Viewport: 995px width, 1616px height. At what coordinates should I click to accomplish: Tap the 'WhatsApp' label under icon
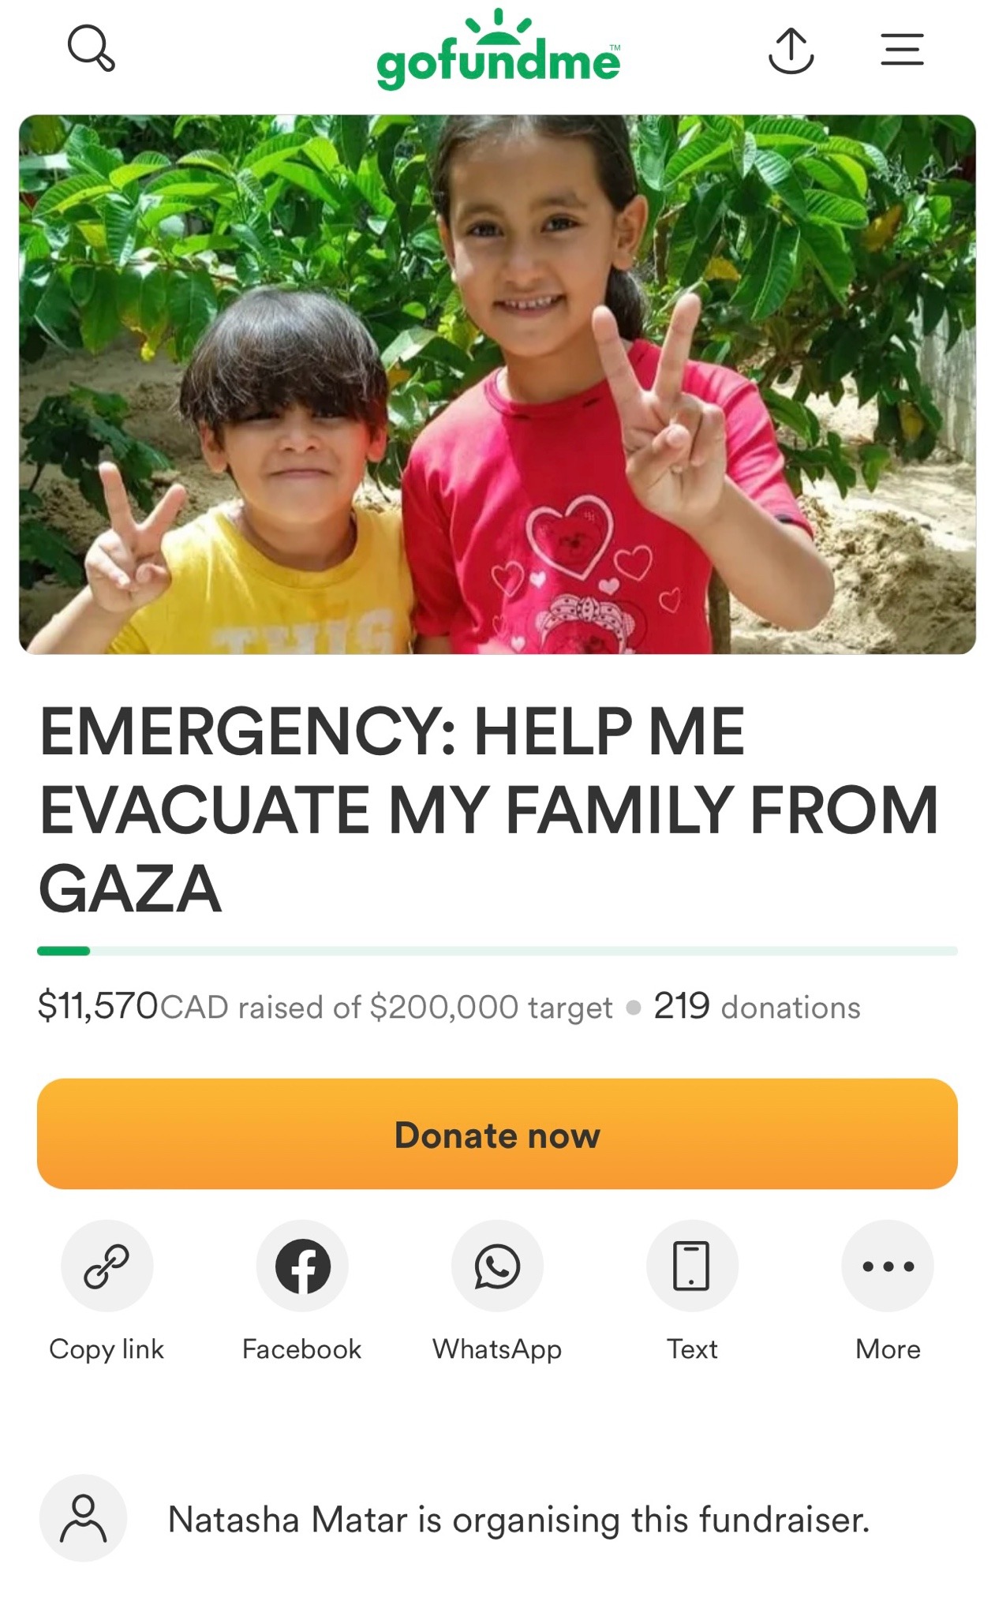(x=497, y=1350)
